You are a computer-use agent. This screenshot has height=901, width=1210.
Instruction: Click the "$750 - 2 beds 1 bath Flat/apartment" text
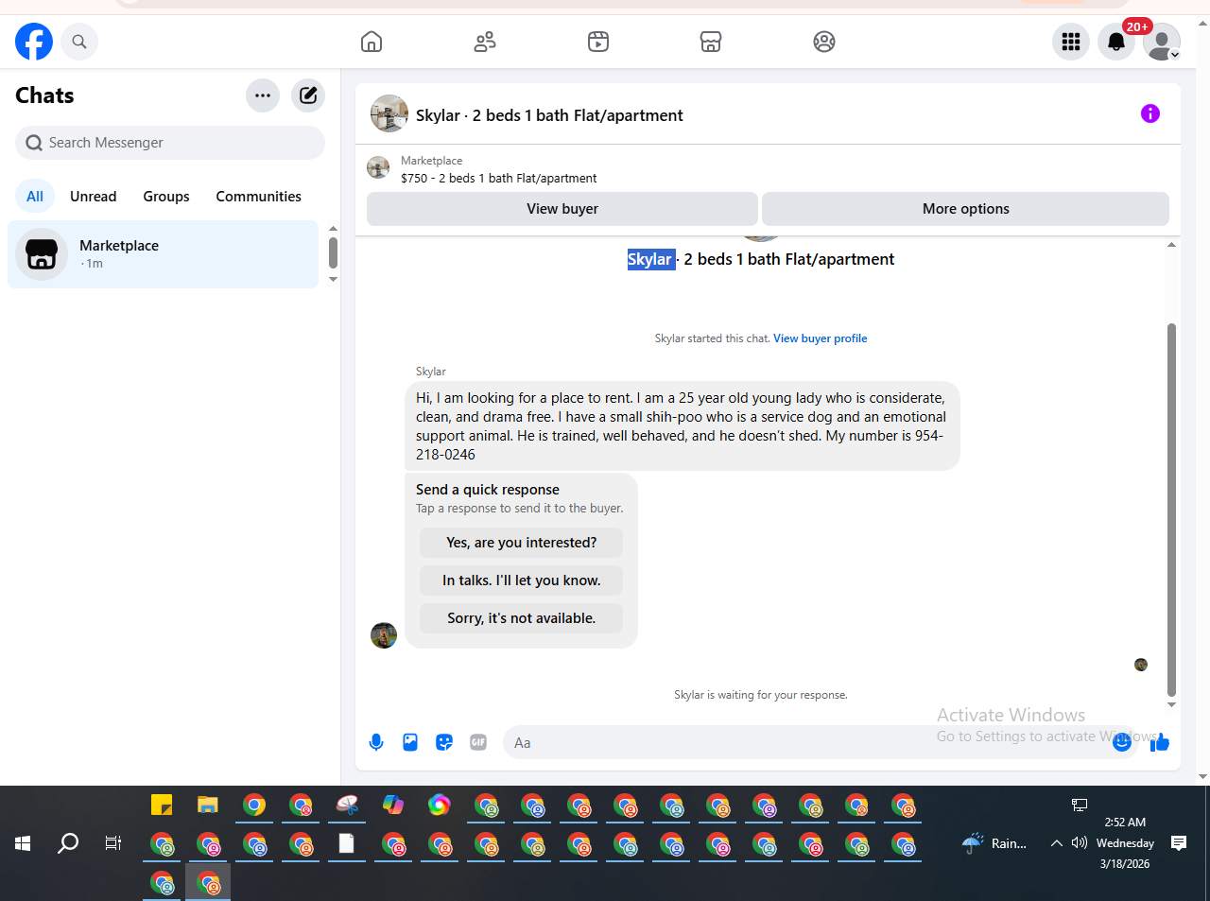(499, 178)
